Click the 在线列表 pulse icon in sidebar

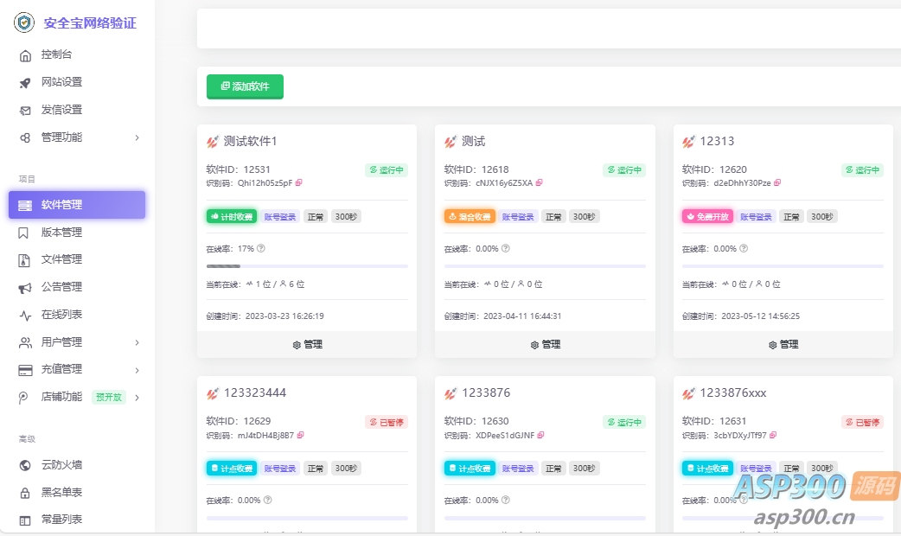point(24,314)
